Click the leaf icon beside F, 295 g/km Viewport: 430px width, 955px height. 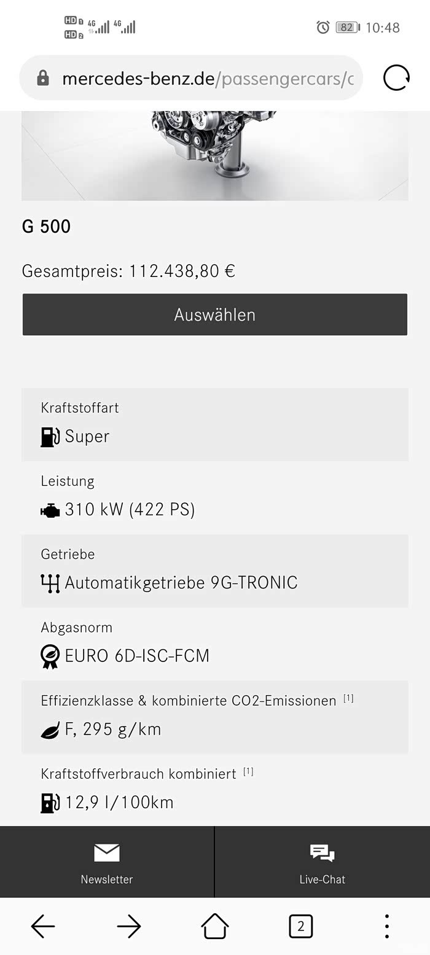coord(50,730)
